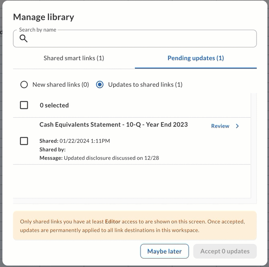Open Cash Equivalents Statement 10-Q title
Viewport: 269px width, 267px height.
click(114, 124)
